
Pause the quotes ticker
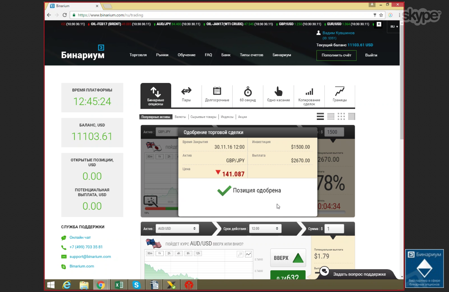pos(379,24)
